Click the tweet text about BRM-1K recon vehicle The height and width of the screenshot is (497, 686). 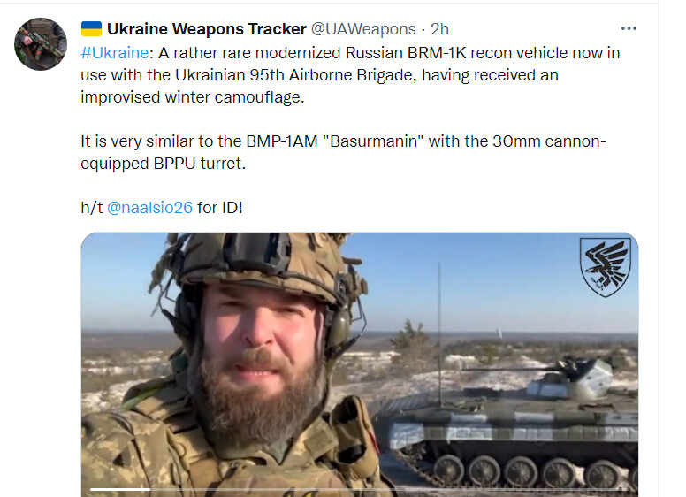pos(350,75)
